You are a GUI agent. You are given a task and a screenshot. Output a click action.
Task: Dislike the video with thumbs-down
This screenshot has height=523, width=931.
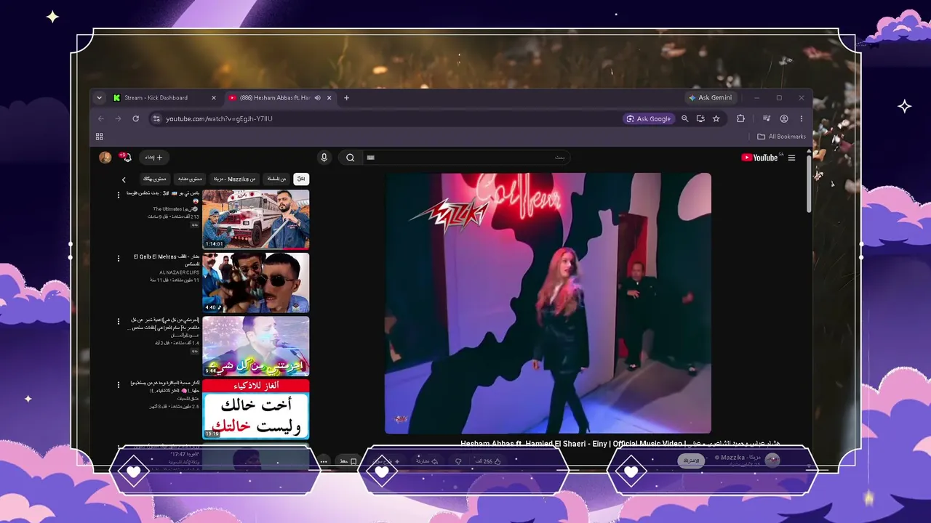coord(458,461)
